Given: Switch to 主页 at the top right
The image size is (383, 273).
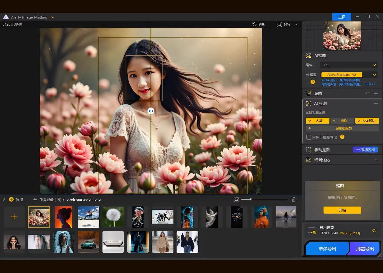Looking at the screenshot, I should [342, 17].
